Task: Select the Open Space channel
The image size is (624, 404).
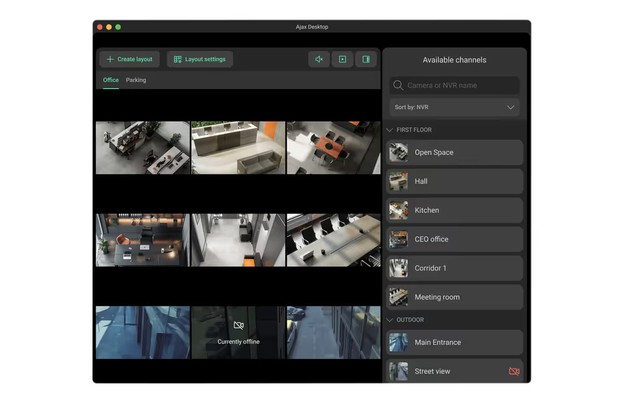Action: pyautogui.click(x=454, y=152)
